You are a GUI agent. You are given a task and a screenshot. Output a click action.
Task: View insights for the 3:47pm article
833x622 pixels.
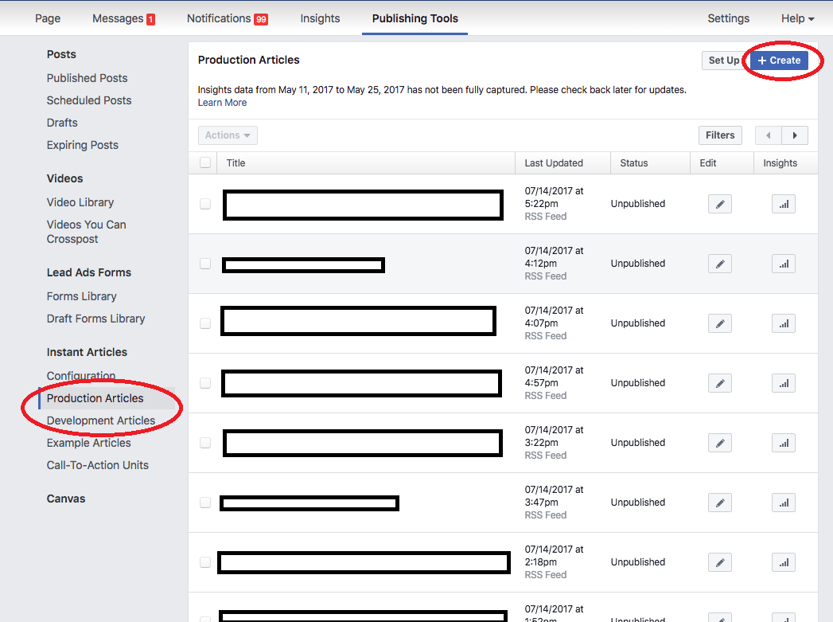[784, 503]
